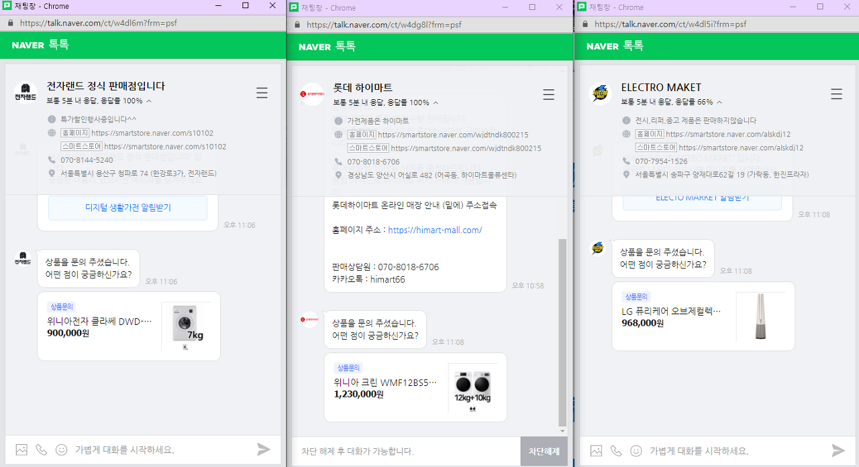Click third window URL talk.naver.com/ct/w4dl5i

point(670,23)
